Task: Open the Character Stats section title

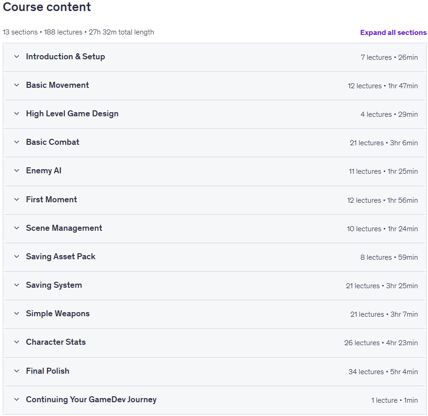Action: [56, 342]
